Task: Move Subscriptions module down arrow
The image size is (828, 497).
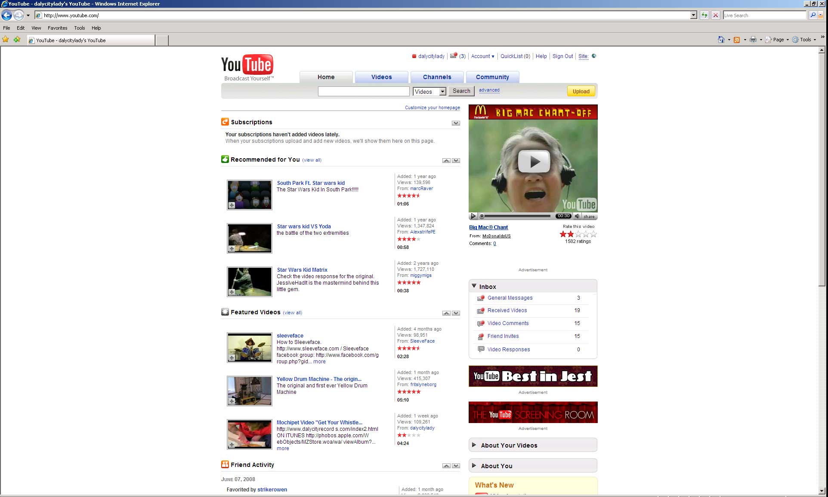Action: [x=456, y=123]
